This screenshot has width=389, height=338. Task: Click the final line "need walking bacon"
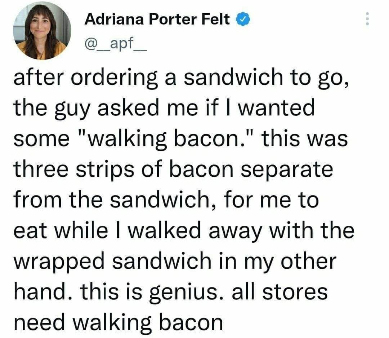click(118, 322)
